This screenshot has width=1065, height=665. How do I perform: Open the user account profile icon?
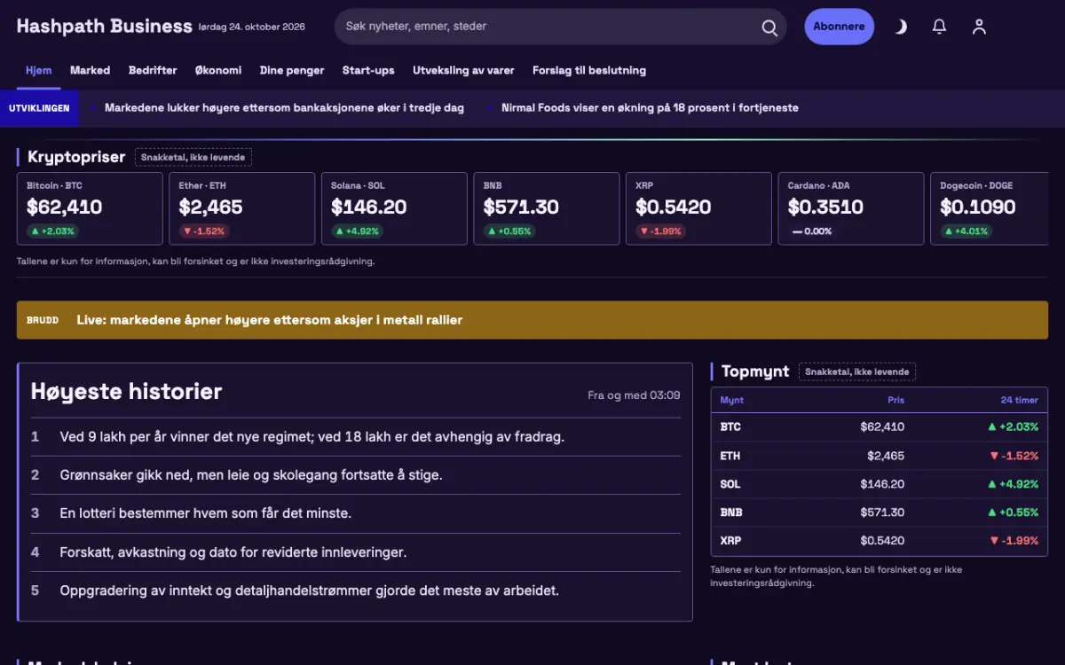[x=979, y=27]
